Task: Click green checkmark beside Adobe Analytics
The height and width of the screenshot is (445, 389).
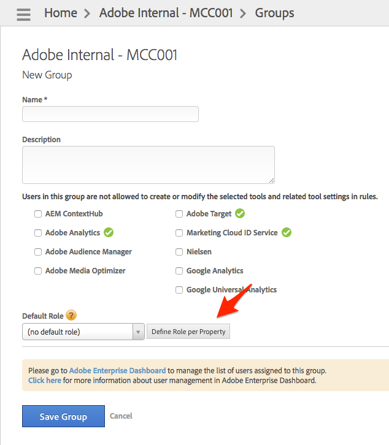Action: (109, 232)
